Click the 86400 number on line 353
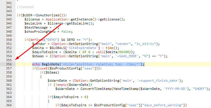The width and height of the screenshot is (211, 108). pyautogui.click(x=124, y=52)
